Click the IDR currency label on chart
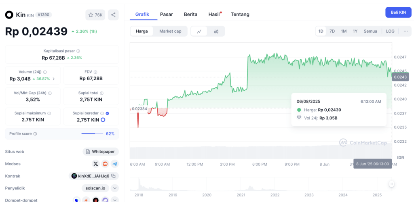The height and width of the screenshot is (202, 414). coord(401,158)
